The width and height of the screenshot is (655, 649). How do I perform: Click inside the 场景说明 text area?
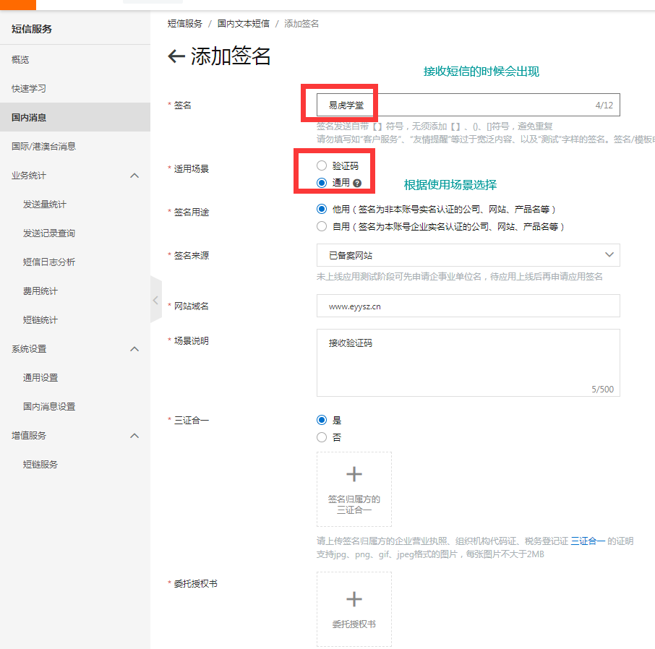click(468, 361)
